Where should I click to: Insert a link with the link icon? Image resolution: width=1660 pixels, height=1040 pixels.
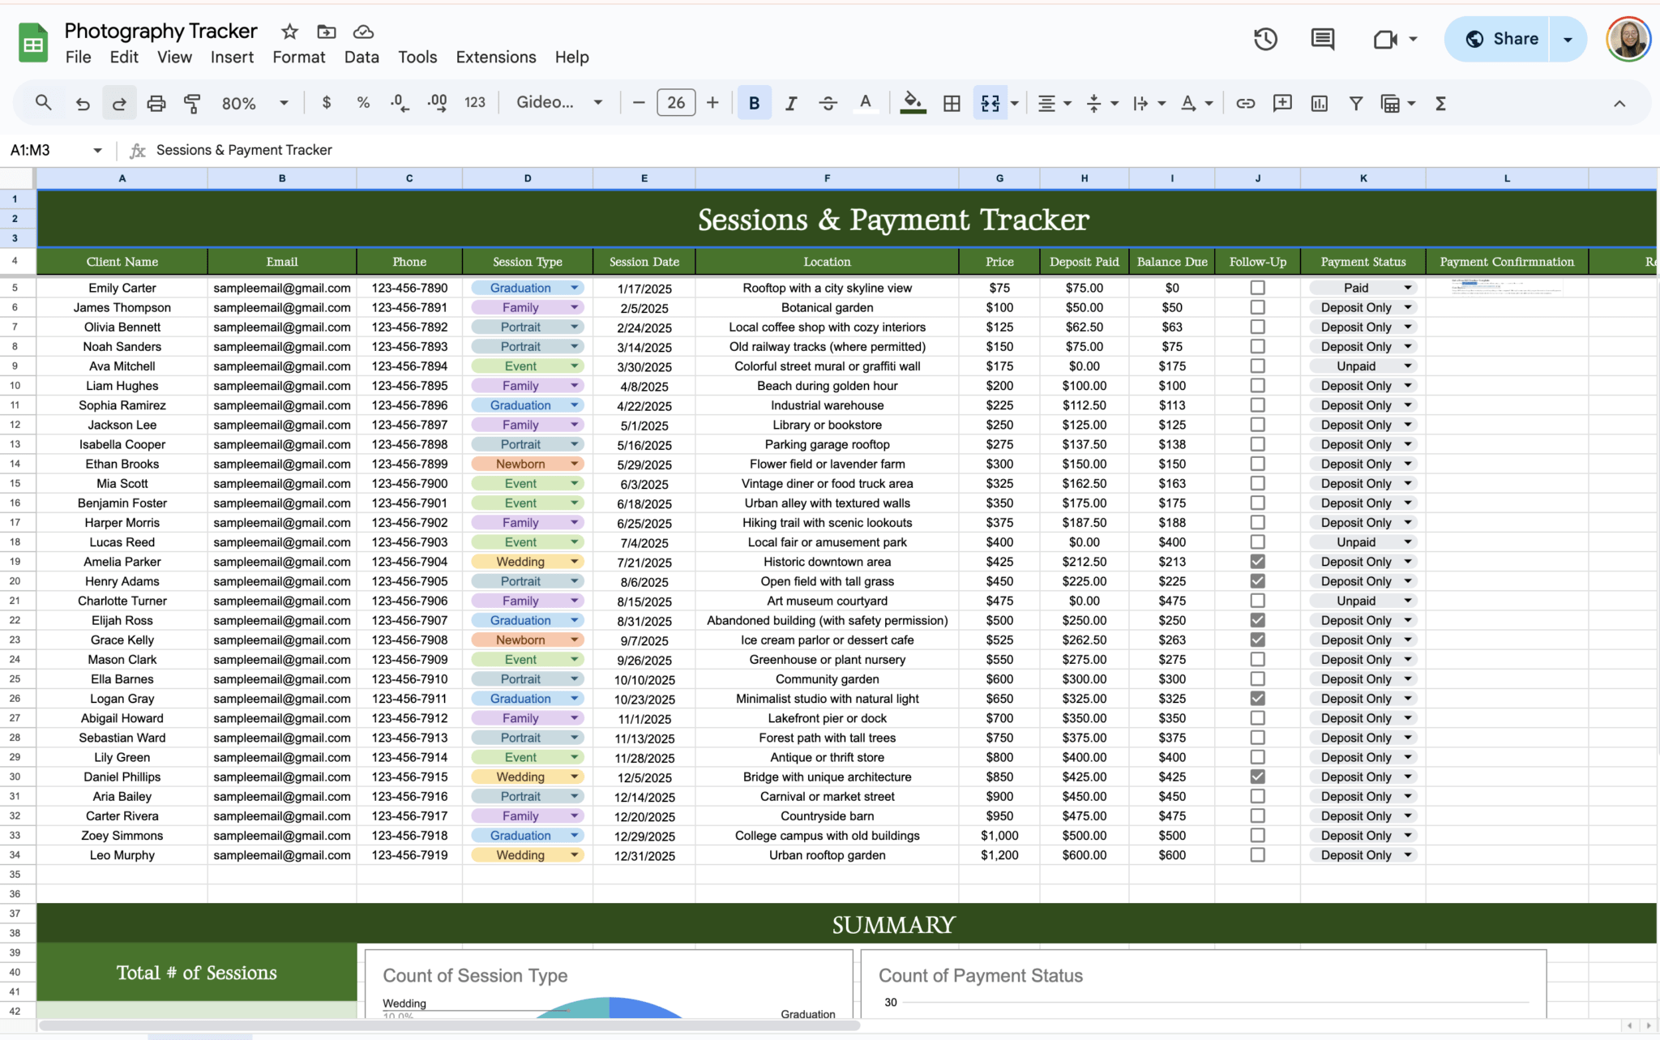(x=1246, y=102)
